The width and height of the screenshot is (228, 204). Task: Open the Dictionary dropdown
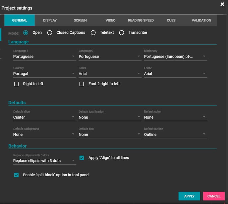click(175, 57)
